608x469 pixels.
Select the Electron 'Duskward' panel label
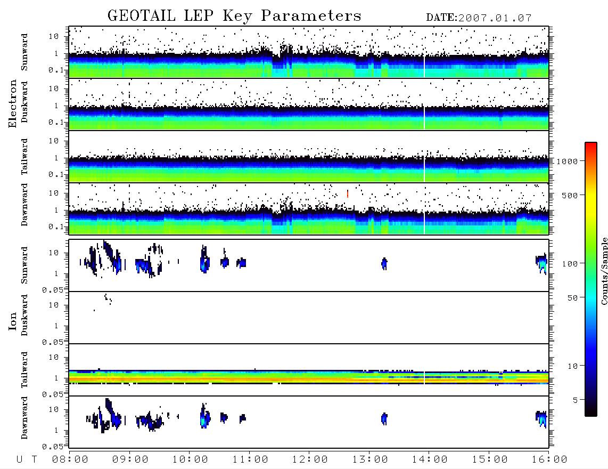pos(24,102)
